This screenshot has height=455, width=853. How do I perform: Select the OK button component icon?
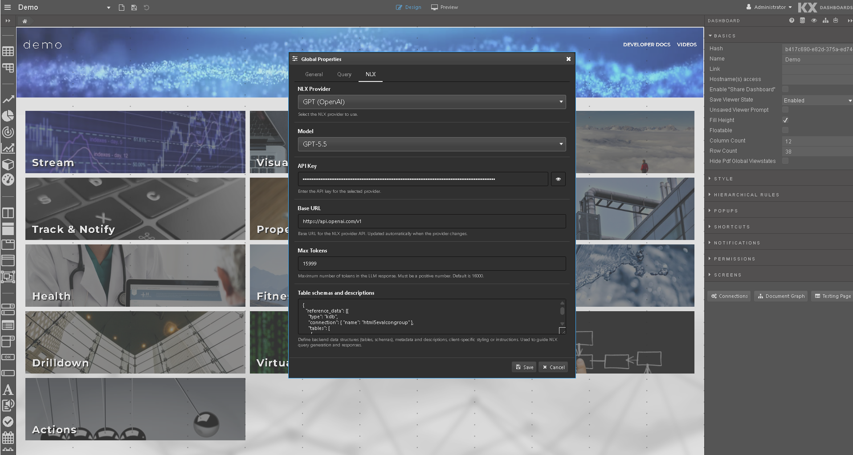8,357
